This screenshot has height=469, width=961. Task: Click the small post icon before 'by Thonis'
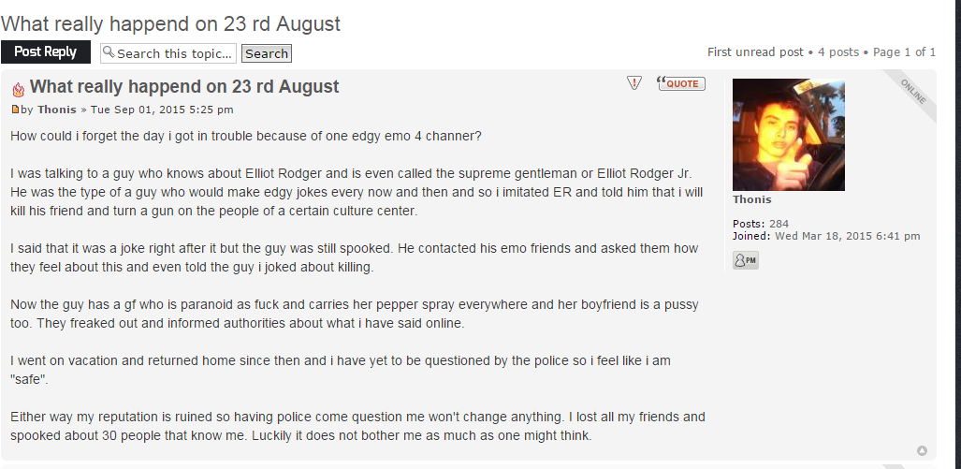(x=15, y=110)
